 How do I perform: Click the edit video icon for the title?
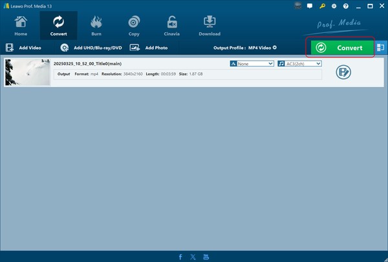click(343, 72)
